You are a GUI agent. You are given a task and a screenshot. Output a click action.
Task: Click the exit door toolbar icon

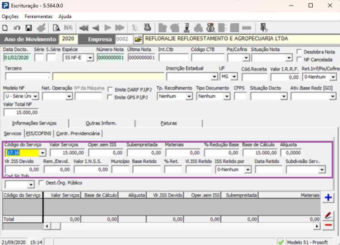pyautogui.click(x=264, y=27)
